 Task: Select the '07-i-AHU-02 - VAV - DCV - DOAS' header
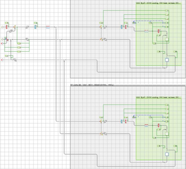[x=92, y=85]
